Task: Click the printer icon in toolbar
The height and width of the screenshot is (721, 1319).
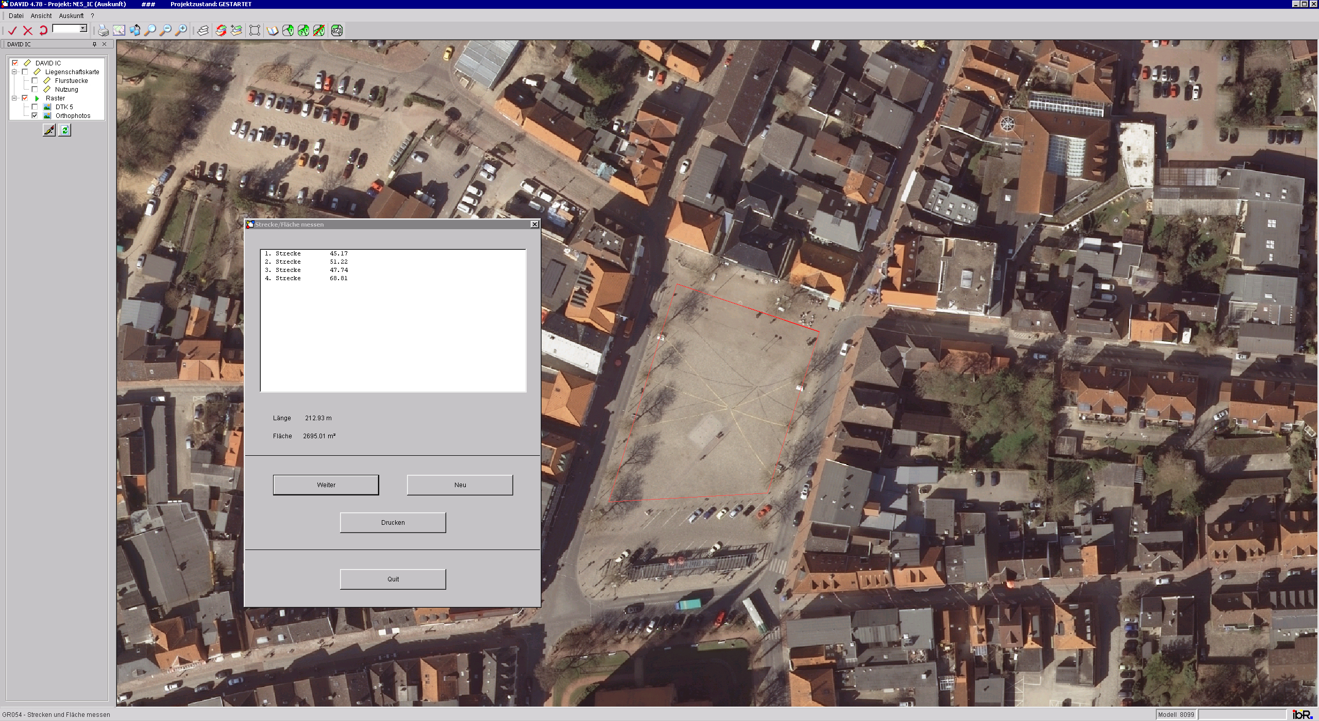Action: pyautogui.click(x=104, y=30)
